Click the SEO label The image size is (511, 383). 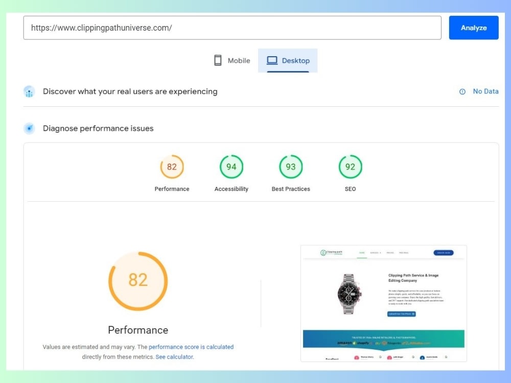click(351, 189)
